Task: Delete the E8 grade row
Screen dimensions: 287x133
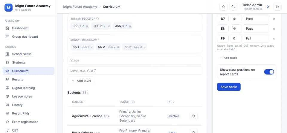Action: [x=274, y=29]
